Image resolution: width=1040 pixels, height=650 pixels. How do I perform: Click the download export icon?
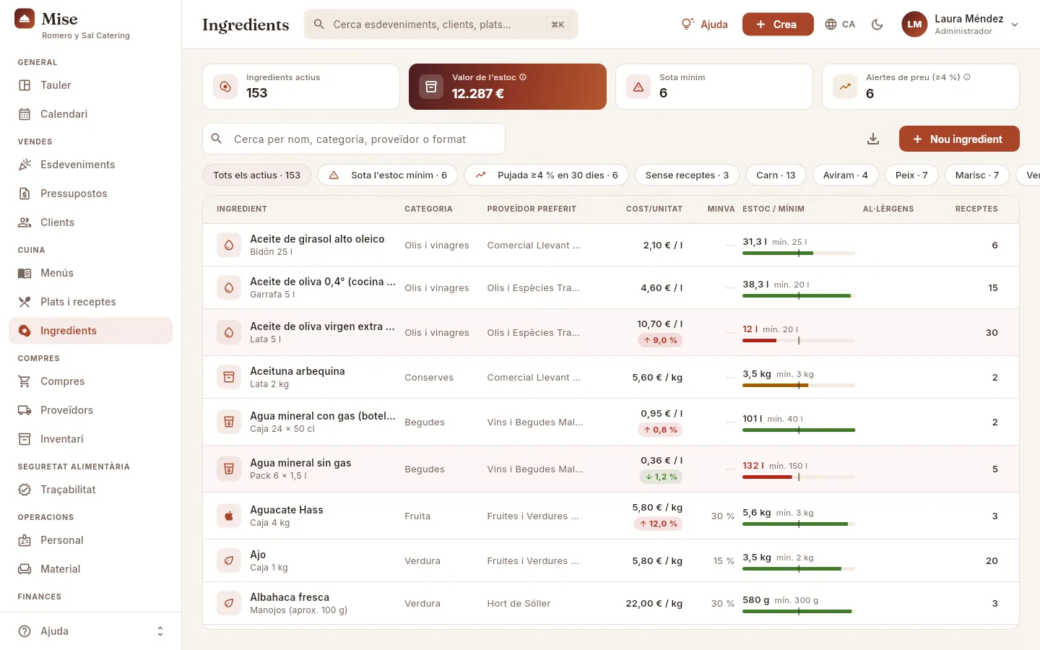click(x=873, y=139)
